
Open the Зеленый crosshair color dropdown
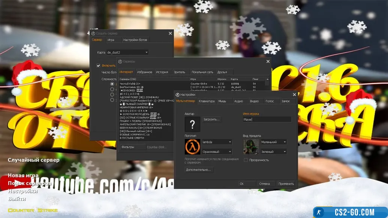coord(273,152)
